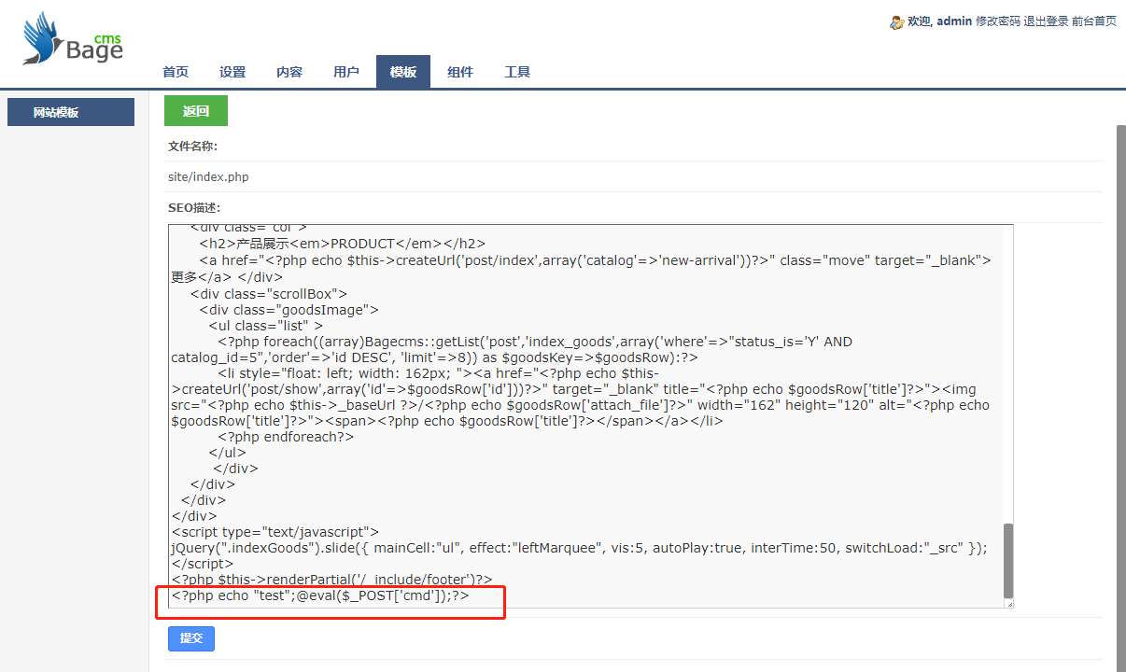Click the green 返回 button
Viewport: 1126px width, 672px height.
coord(196,111)
